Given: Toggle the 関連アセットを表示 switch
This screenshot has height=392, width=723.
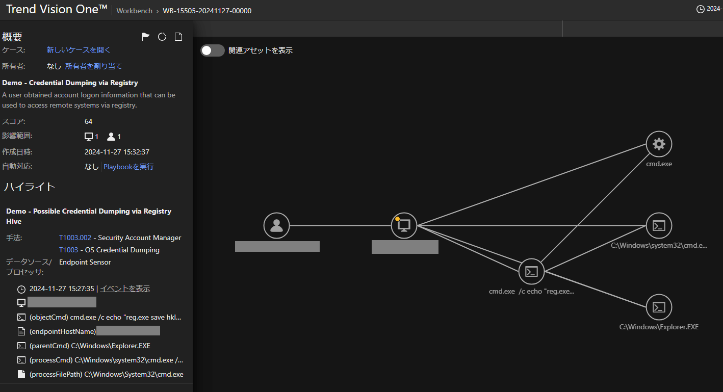Looking at the screenshot, I should 213,50.
